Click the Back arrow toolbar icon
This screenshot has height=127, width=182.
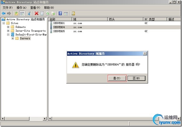pyautogui.click(x=4, y=14)
